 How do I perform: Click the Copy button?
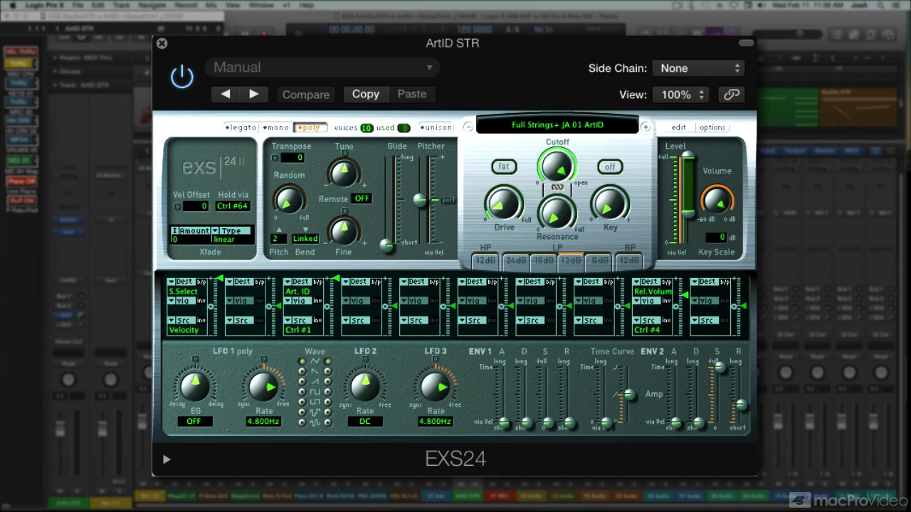(365, 94)
